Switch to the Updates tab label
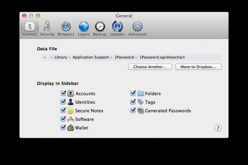The height and width of the screenshot is (165, 248). (x=117, y=34)
